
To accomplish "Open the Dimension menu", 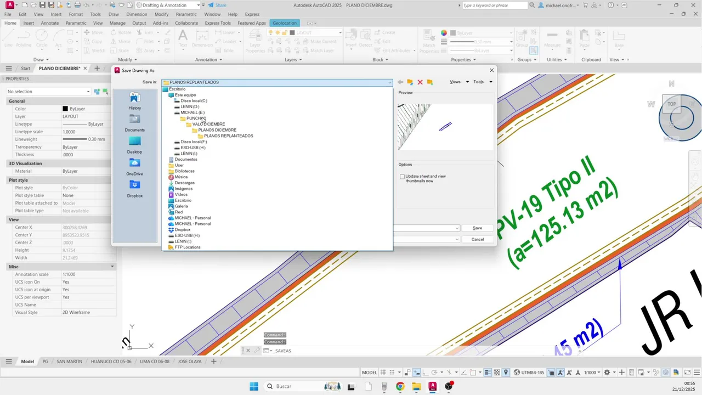I will [x=137, y=14].
